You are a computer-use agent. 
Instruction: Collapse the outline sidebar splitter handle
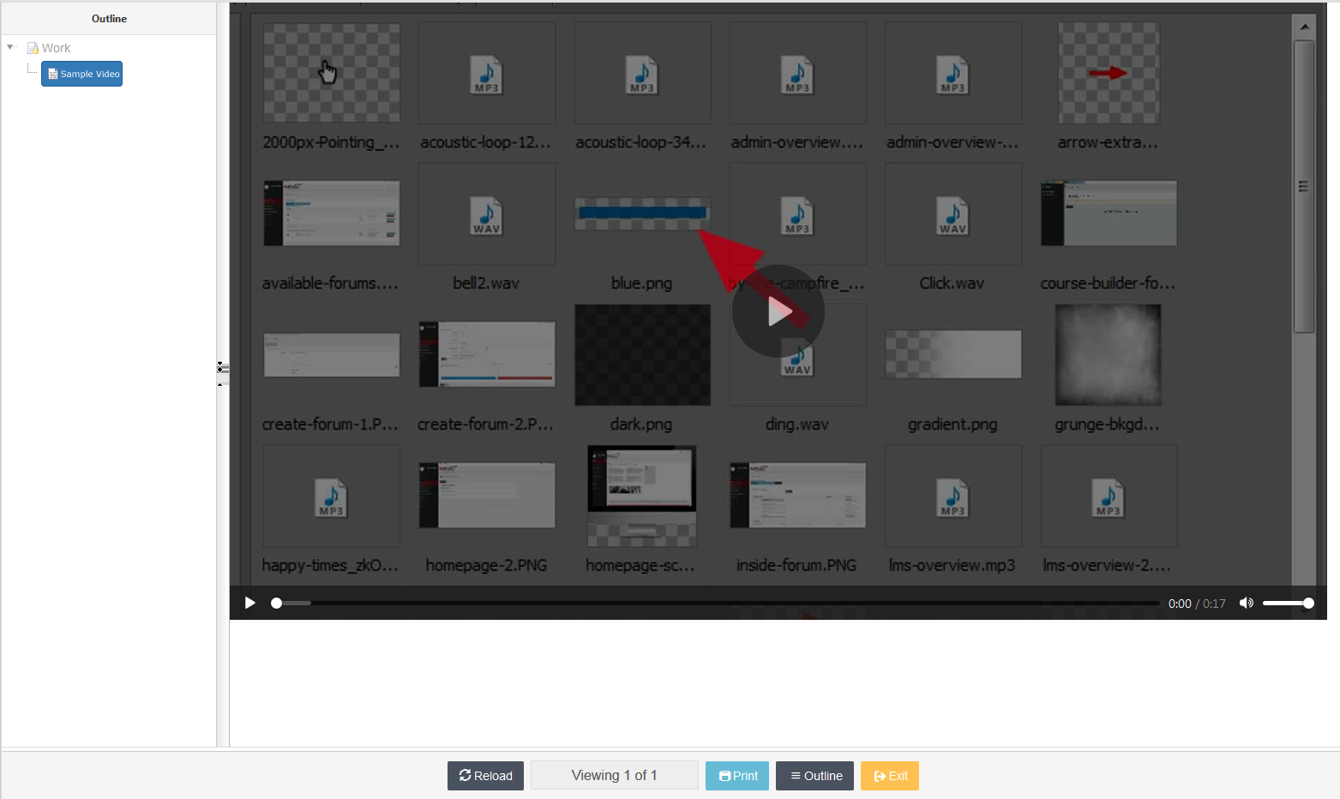[x=222, y=373]
